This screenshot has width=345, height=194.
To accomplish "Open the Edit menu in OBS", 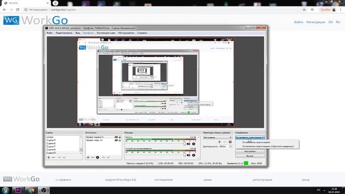I will pyautogui.click(x=64, y=33).
